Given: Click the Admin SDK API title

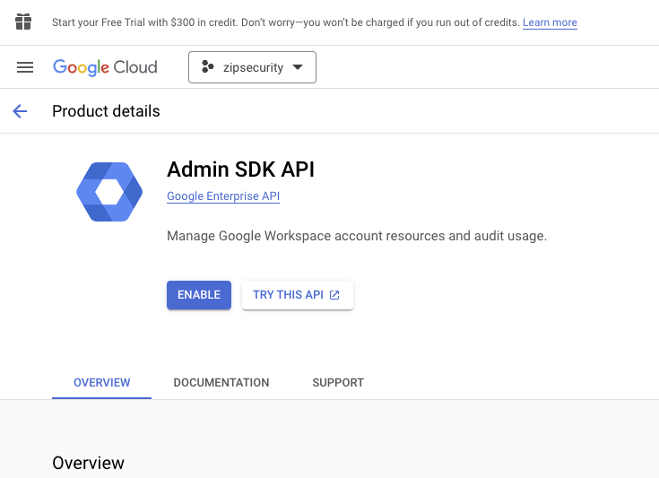Looking at the screenshot, I should pyautogui.click(x=240, y=169).
